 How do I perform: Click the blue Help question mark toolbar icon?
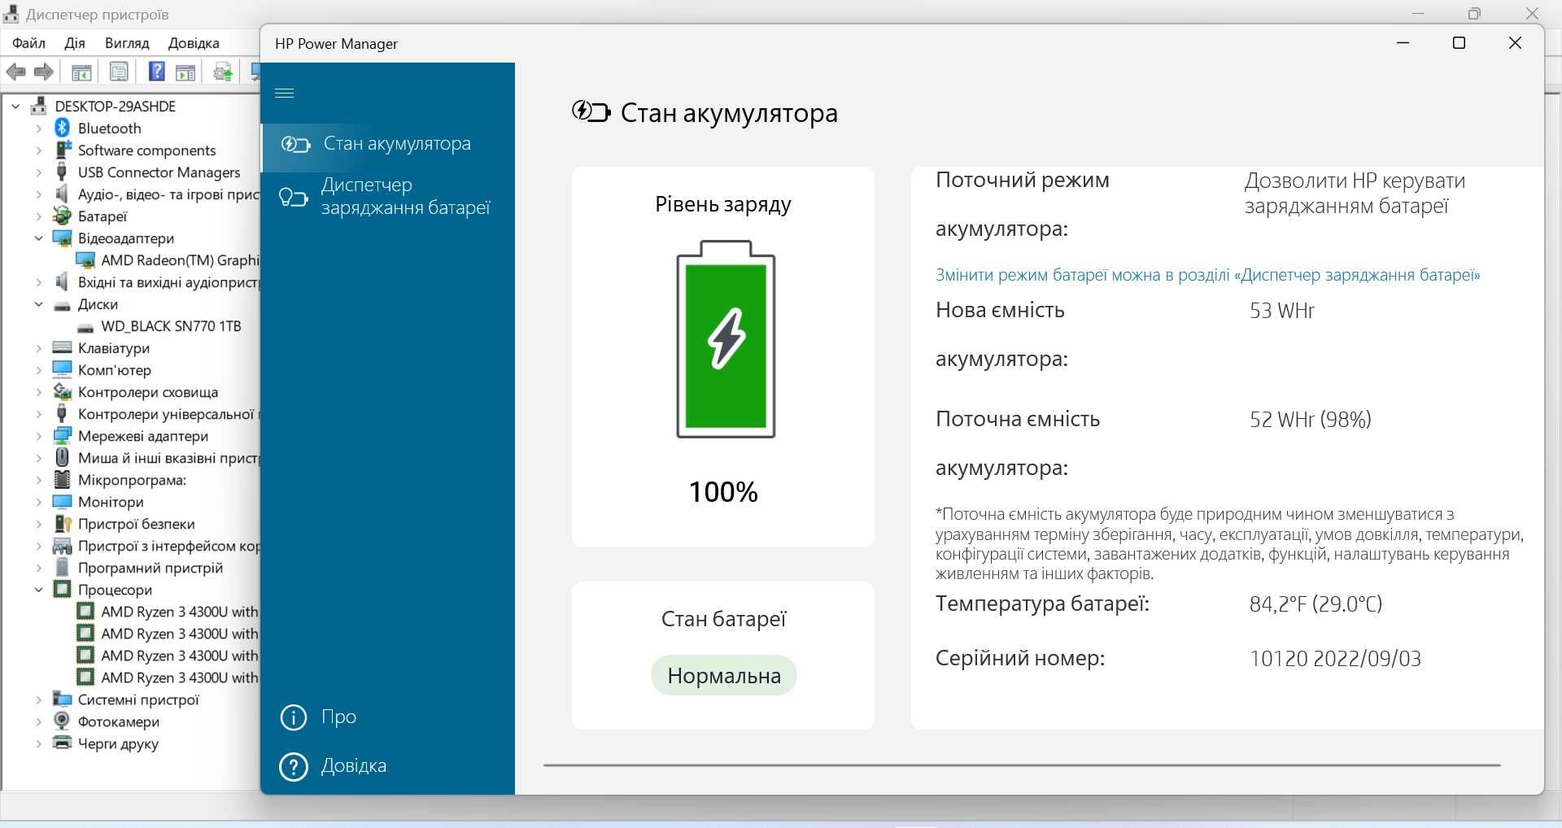pos(157,72)
